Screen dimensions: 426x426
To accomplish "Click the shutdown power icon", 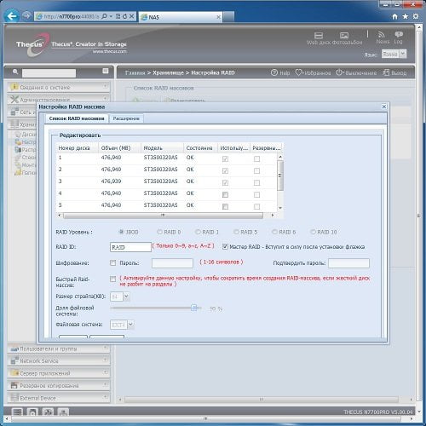I will point(339,72).
